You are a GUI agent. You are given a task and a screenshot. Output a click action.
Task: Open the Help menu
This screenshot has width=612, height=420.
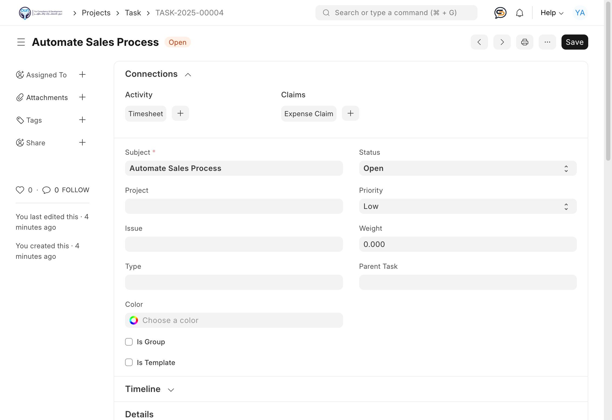(552, 13)
